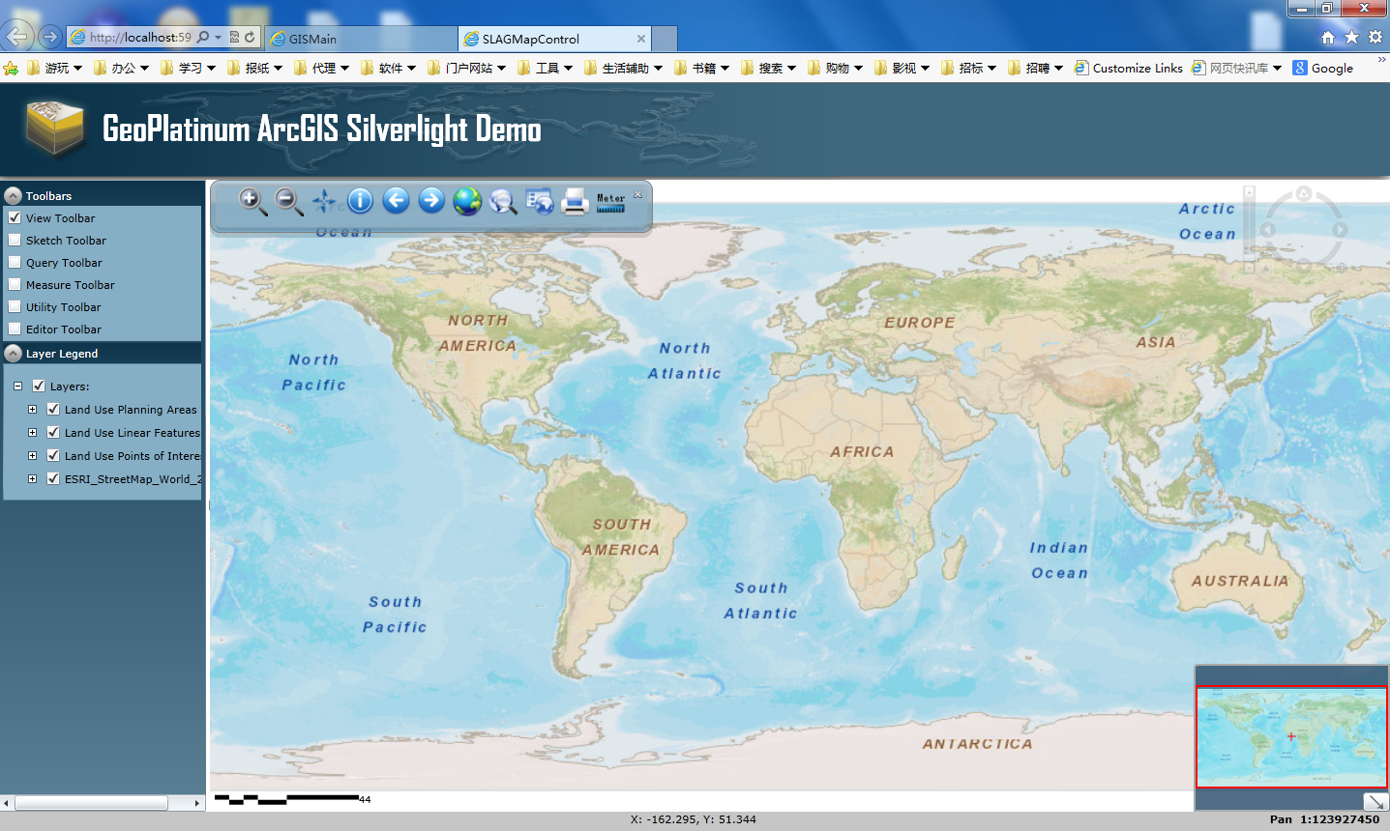Collapse the Toolbars panel section

[x=13, y=195]
